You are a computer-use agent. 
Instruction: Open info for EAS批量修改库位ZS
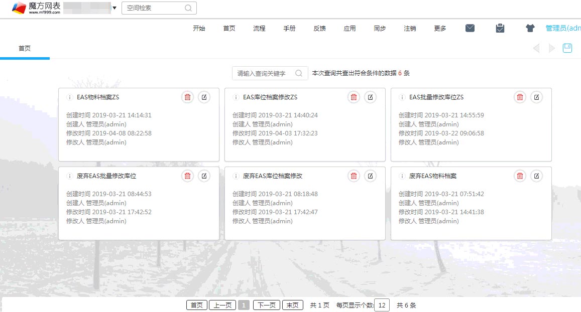(x=402, y=97)
